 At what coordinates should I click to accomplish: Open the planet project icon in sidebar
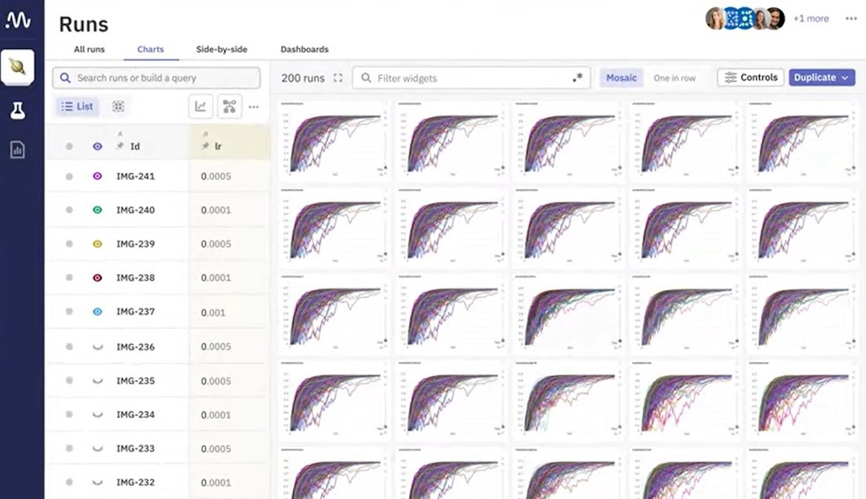tap(18, 67)
